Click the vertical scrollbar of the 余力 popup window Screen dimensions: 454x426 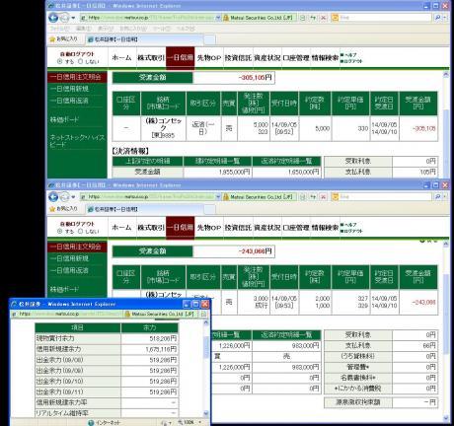tap(206, 368)
